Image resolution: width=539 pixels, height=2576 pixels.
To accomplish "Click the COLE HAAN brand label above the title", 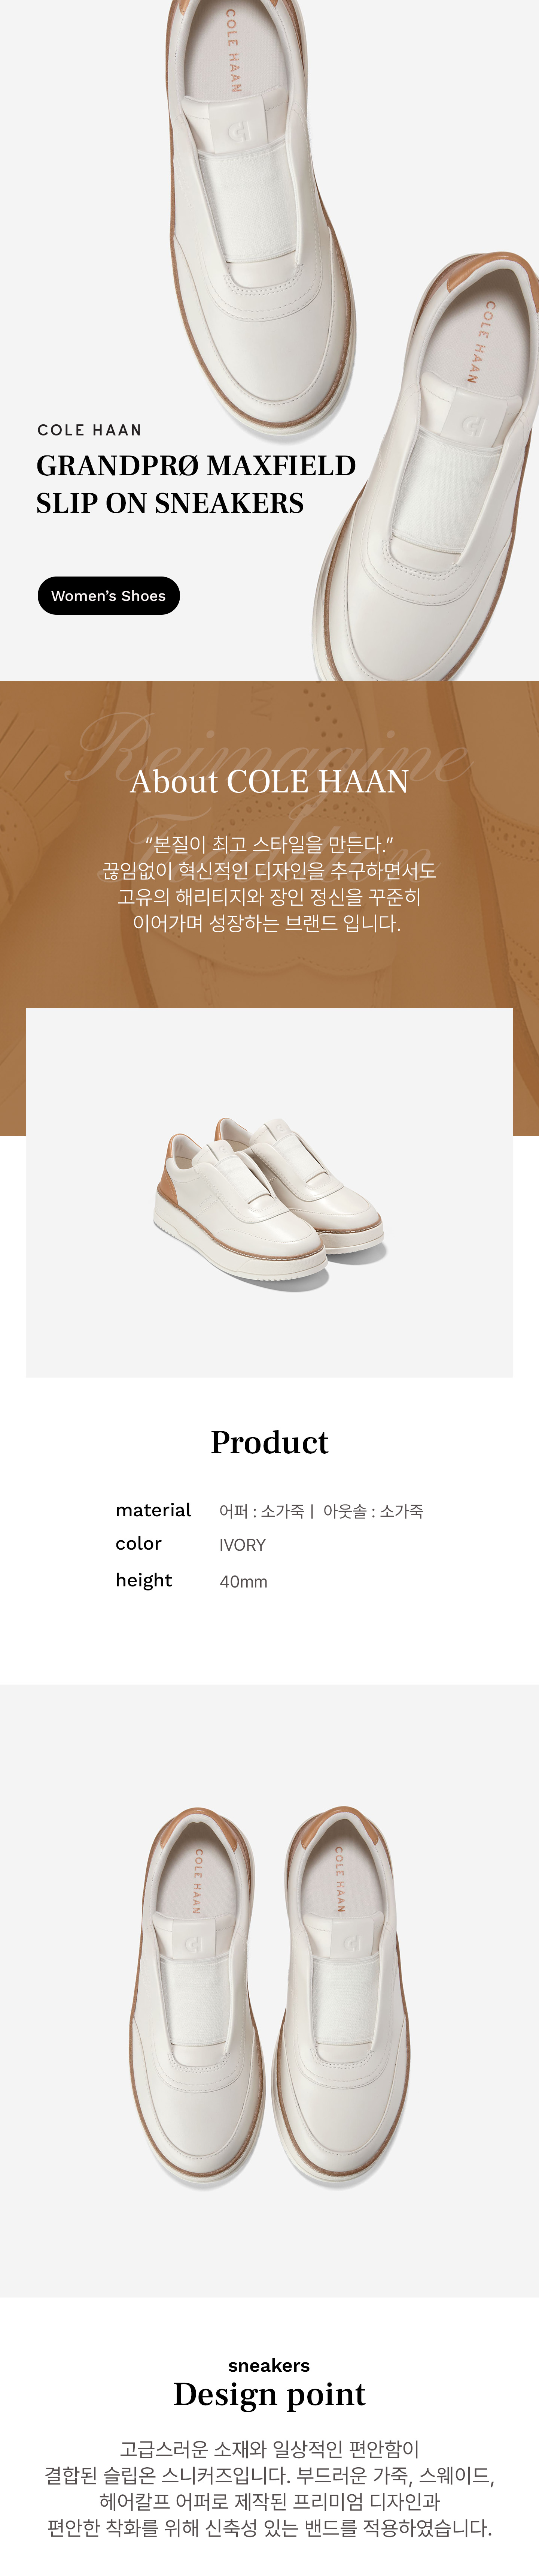I will point(90,430).
